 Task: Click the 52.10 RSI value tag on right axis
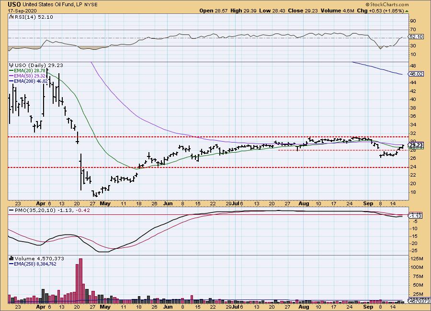(x=416, y=37)
